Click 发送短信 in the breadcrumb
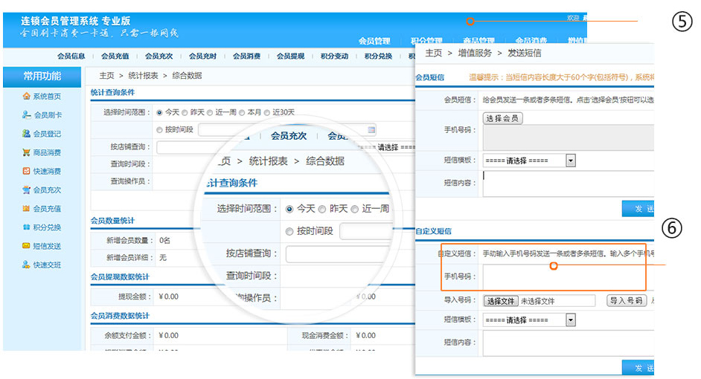The height and width of the screenshot is (379, 701). [525, 53]
